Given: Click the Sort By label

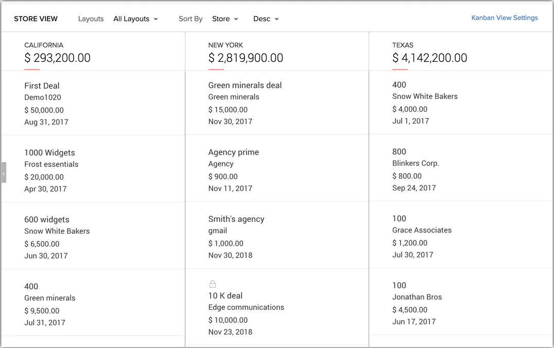Looking at the screenshot, I should (191, 19).
